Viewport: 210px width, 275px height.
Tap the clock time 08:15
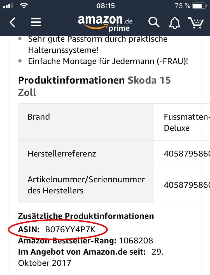click(106, 6)
